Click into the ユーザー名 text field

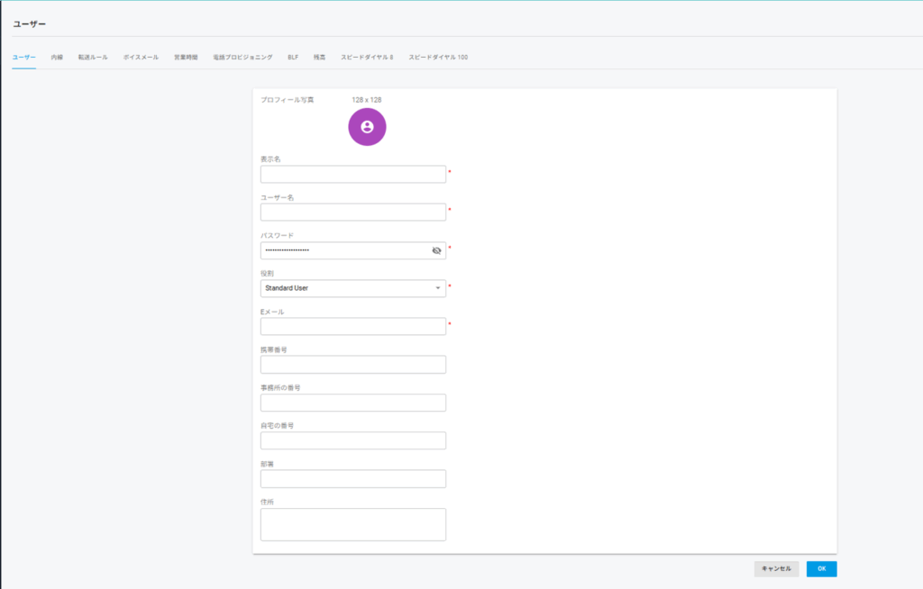pos(352,213)
